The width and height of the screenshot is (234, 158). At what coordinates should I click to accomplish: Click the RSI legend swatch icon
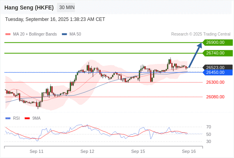8,118
